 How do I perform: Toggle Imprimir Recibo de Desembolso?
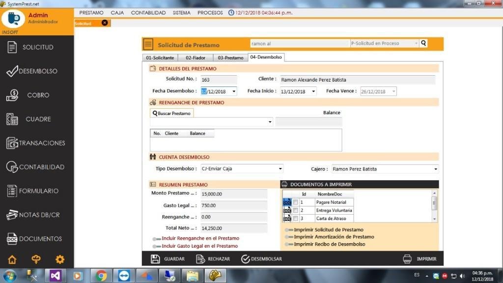(289, 244)
